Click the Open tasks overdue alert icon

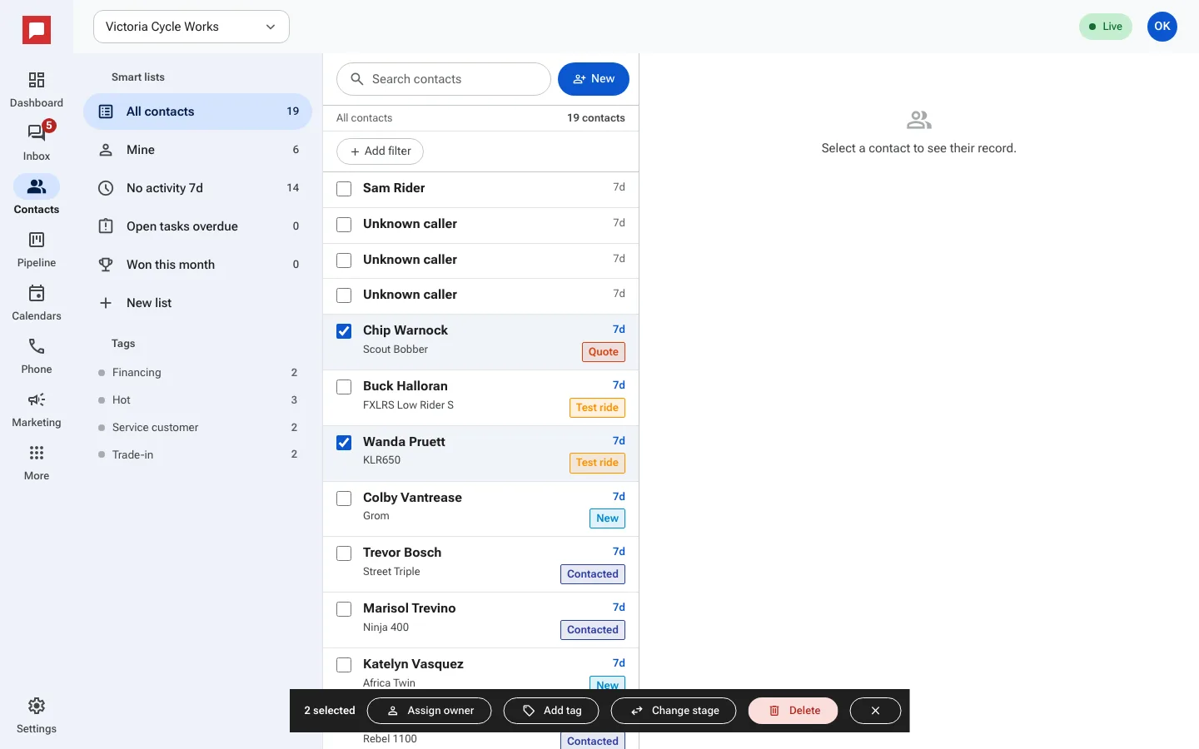coord(106,226)
